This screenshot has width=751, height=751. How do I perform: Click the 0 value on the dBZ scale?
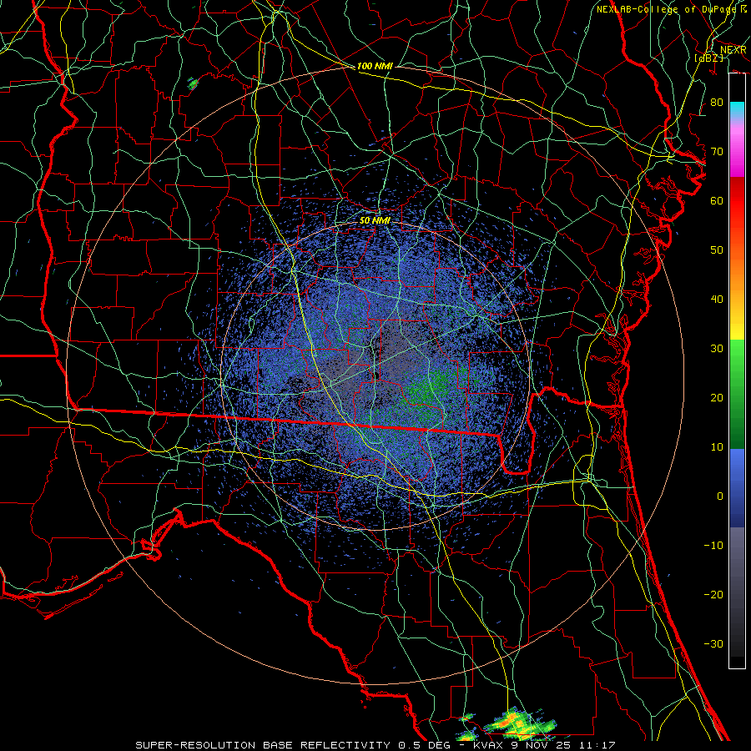click(x=720, y=496)
